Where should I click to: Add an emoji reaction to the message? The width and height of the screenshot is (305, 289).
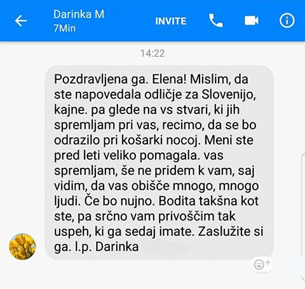pyautogui.click(x=262, y=264)
